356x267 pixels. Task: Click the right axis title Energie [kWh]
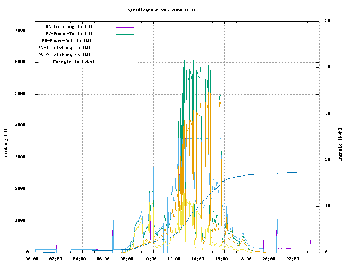[x=340, y=145]
